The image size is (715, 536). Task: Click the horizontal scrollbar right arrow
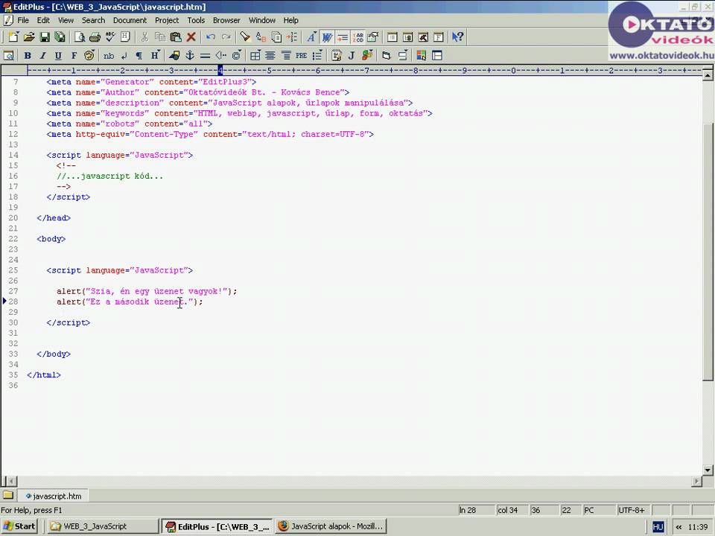[697, 481]
